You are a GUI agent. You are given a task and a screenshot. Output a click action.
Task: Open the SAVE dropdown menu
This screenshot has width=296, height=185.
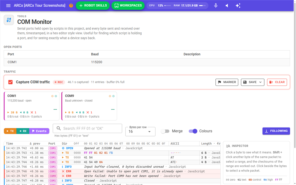click(253, 82)
